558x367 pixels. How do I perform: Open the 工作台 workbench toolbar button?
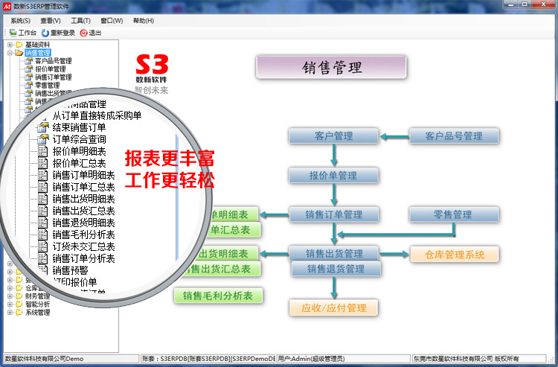coord(23,33)
